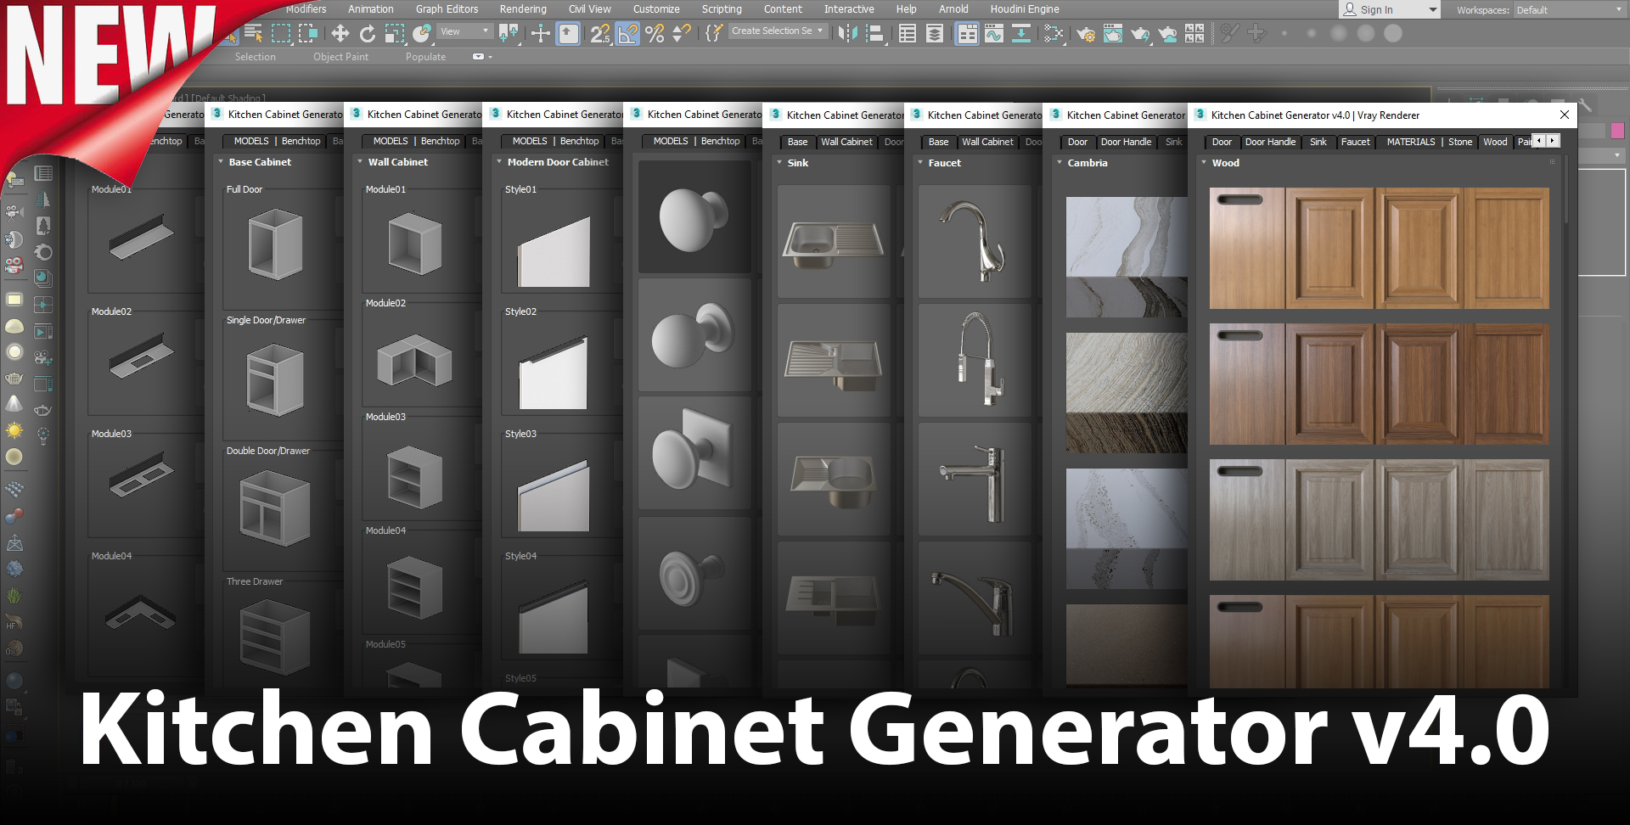Open the Workspaces Default dropdown
The height and width of the screenshot is (825, 1630).
(x=1568, y=10)
